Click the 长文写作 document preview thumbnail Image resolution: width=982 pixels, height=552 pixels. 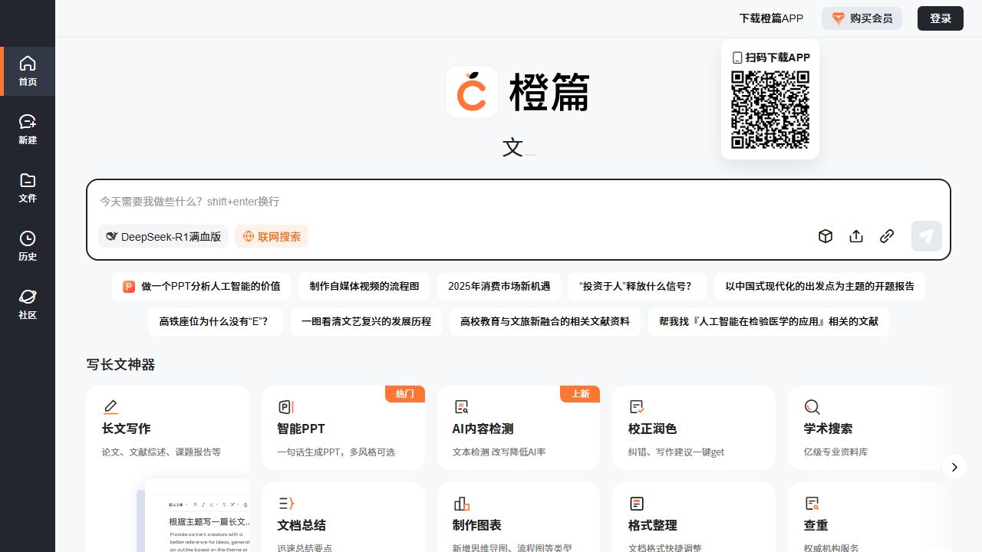tap(193, 515)
